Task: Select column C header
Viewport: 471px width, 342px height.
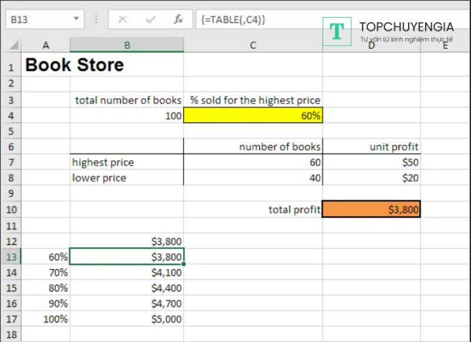Action: coord(253,45)
